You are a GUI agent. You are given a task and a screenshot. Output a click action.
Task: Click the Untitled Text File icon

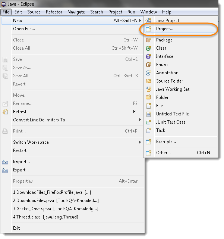coord(148,114)
